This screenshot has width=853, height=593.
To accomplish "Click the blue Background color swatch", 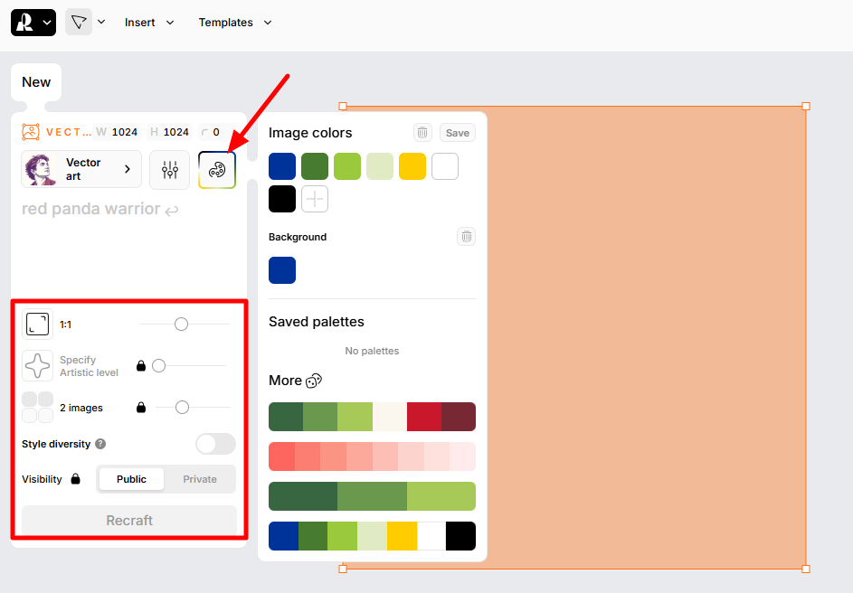I will [282, 270].
